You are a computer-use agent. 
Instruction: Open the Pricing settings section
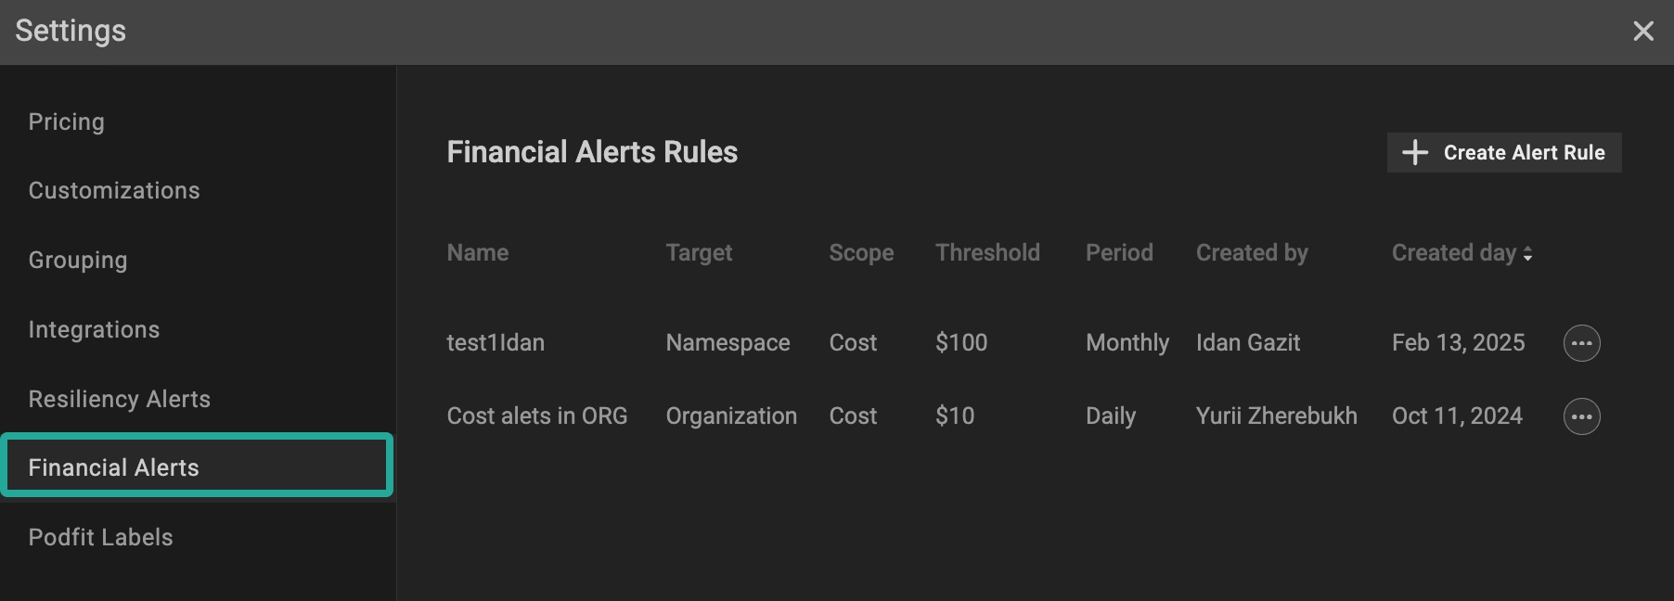pyautogui.click(x=67, y=122)
